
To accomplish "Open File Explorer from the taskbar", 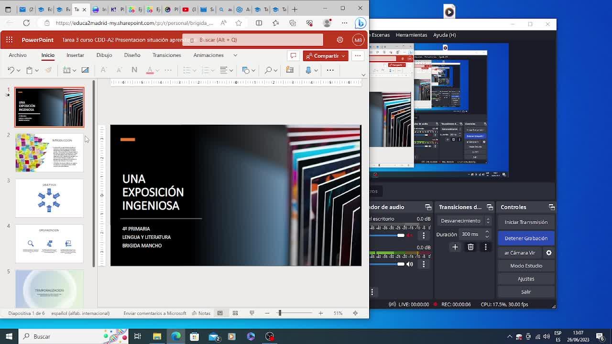I will click(157, 336).
